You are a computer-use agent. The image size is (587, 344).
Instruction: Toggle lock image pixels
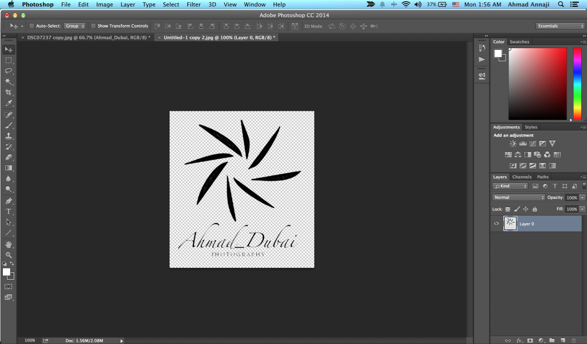(x=516, y=209)
